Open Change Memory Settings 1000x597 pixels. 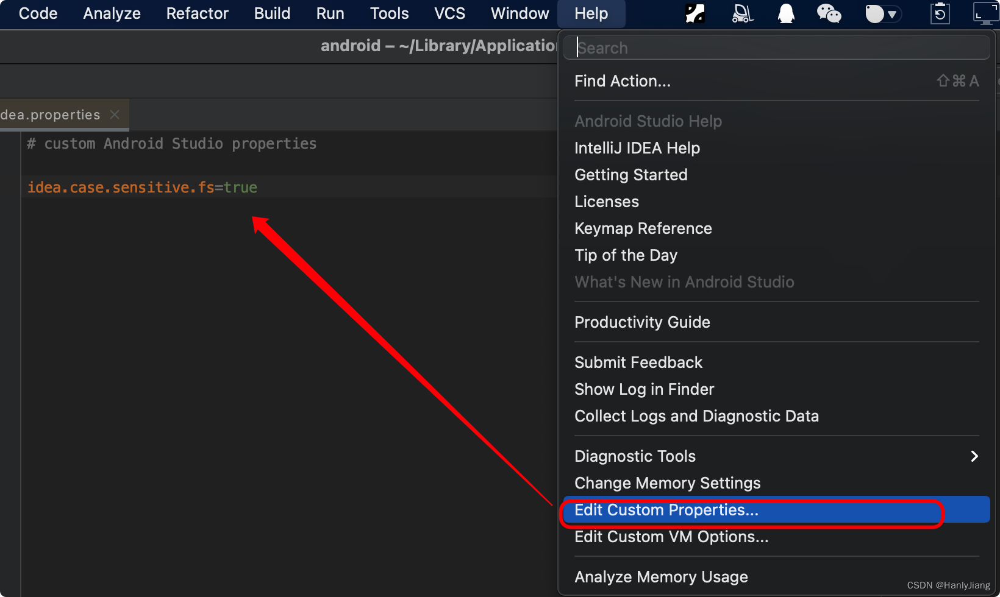click(667, 483)
